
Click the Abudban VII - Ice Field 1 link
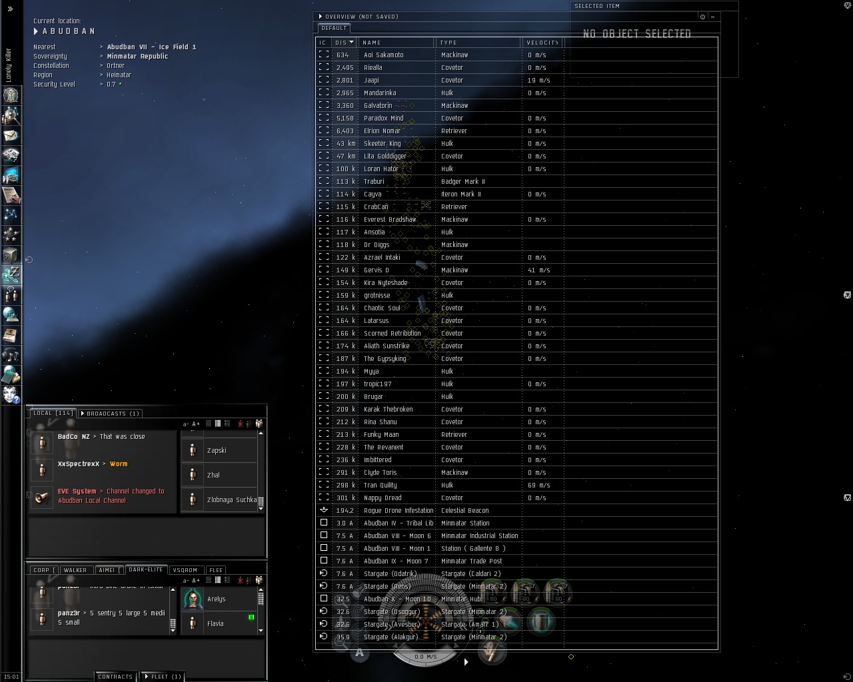(151, 47)
